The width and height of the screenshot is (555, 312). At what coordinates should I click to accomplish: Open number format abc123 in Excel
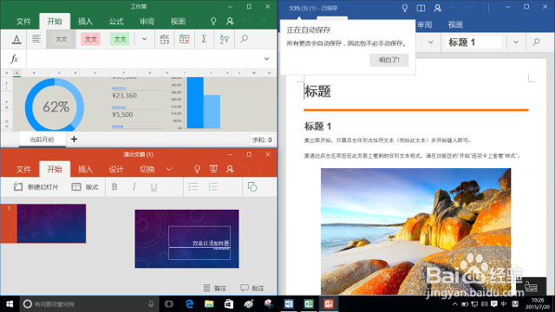point(165,39)
